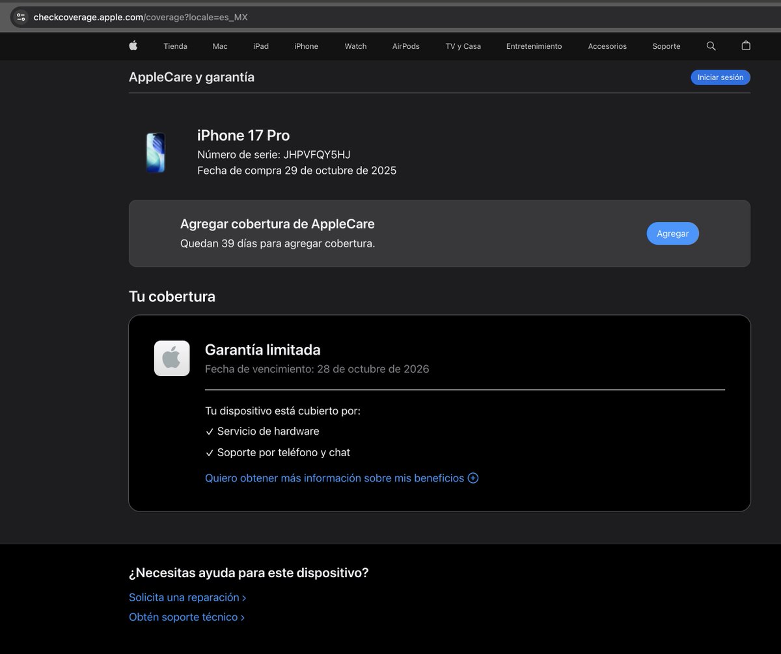Screen dimensions: 781x654
Task: Click Fecha de compra 29 de octubre text
Action: [297, 170]
